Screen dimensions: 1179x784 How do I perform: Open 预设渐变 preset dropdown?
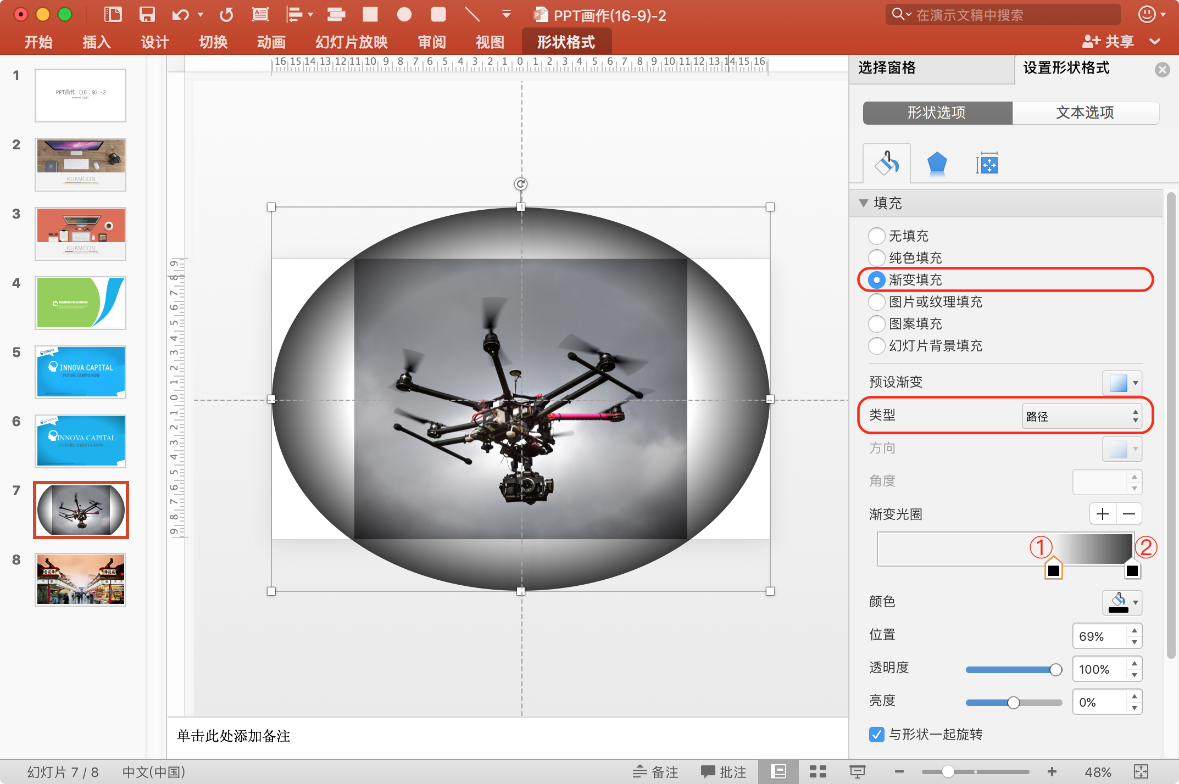(1122, 383)
